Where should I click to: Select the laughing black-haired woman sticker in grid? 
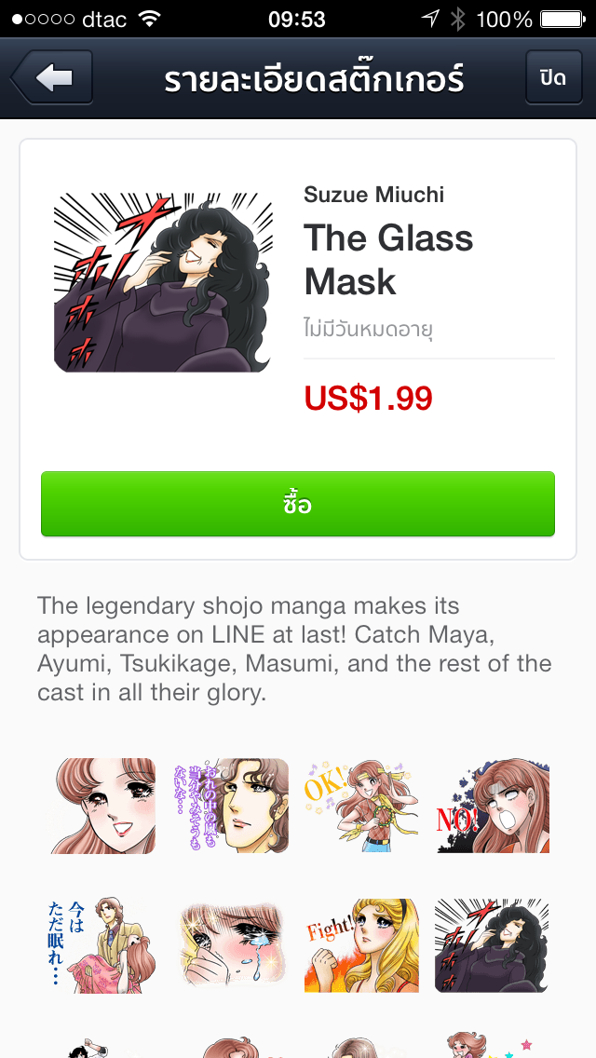tap(492, 944)
